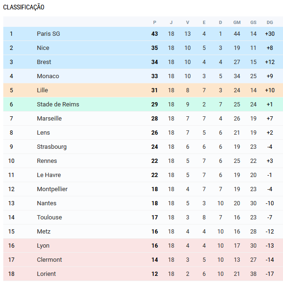
Task: Click the GM column header
Action: pyautogui.click(x=237, y=22)
